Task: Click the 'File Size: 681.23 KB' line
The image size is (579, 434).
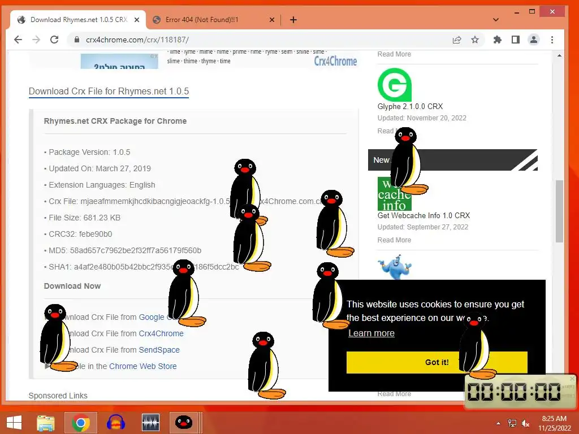Action: [x=85, y=218]
